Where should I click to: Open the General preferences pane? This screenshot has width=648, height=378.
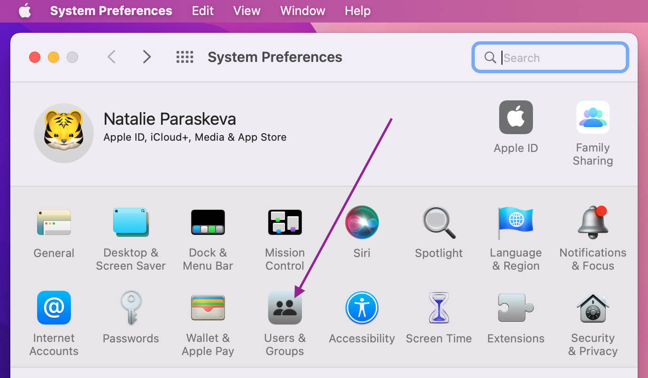[54, 223]
